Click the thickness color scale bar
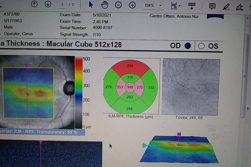The width and height of the screenshot is (251, 167). click(x=78, y=92)
